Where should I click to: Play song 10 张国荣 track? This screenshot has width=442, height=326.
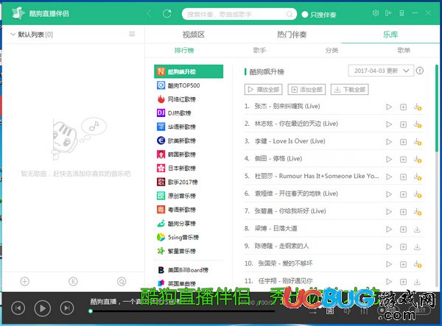tap(389, 264)
